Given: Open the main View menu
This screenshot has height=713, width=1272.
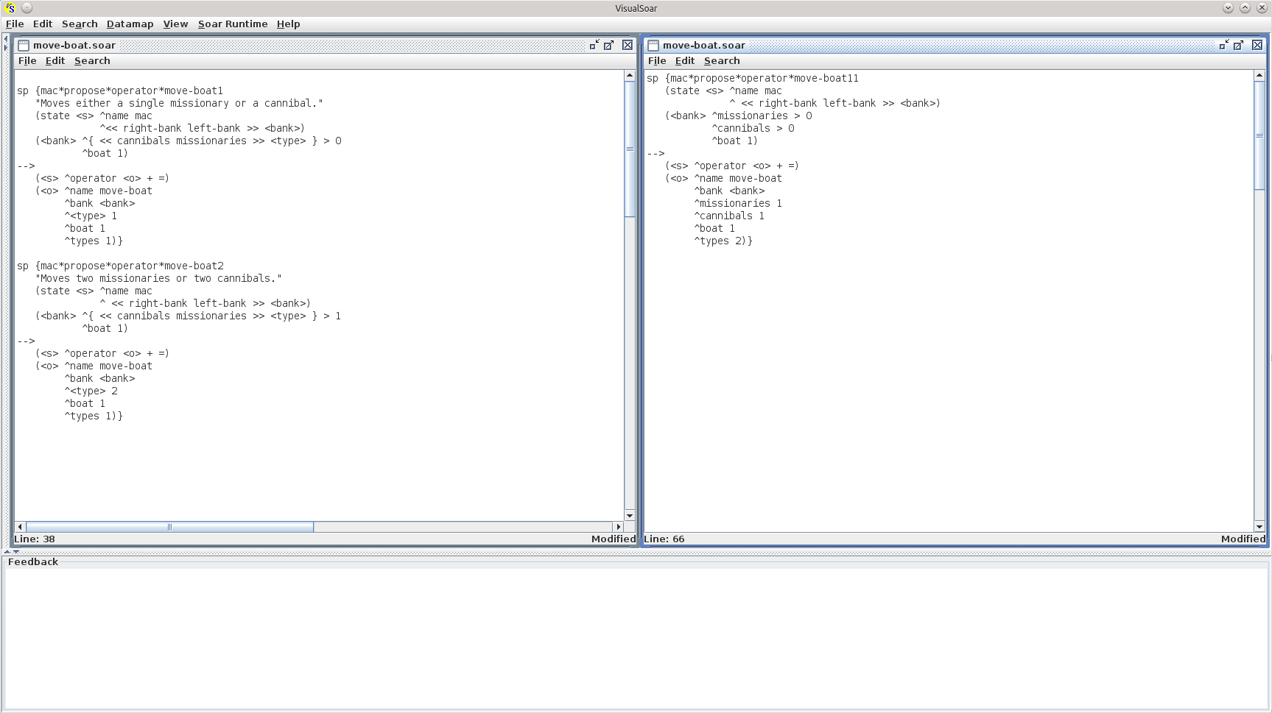Looking at the screenshot, I should (x=175, y=24).
